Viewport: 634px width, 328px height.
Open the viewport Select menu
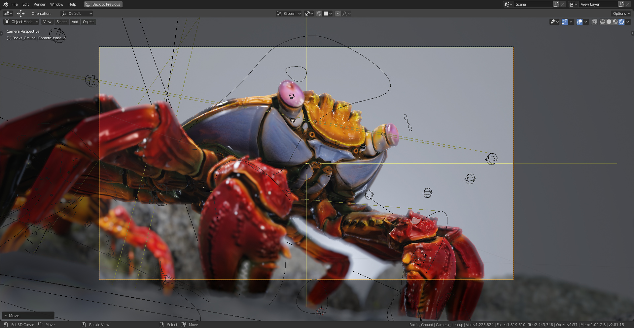click(x=61, y=22)
